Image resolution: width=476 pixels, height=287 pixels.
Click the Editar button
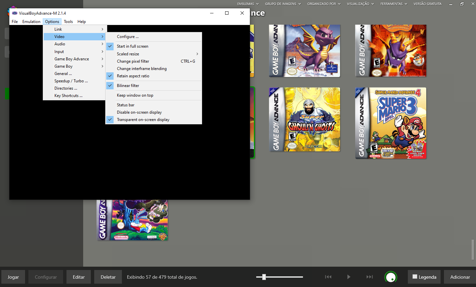[x=79, y=277]
